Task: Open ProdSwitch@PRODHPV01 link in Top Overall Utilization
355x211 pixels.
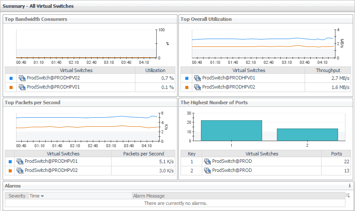Action: [x=228, y=78]
